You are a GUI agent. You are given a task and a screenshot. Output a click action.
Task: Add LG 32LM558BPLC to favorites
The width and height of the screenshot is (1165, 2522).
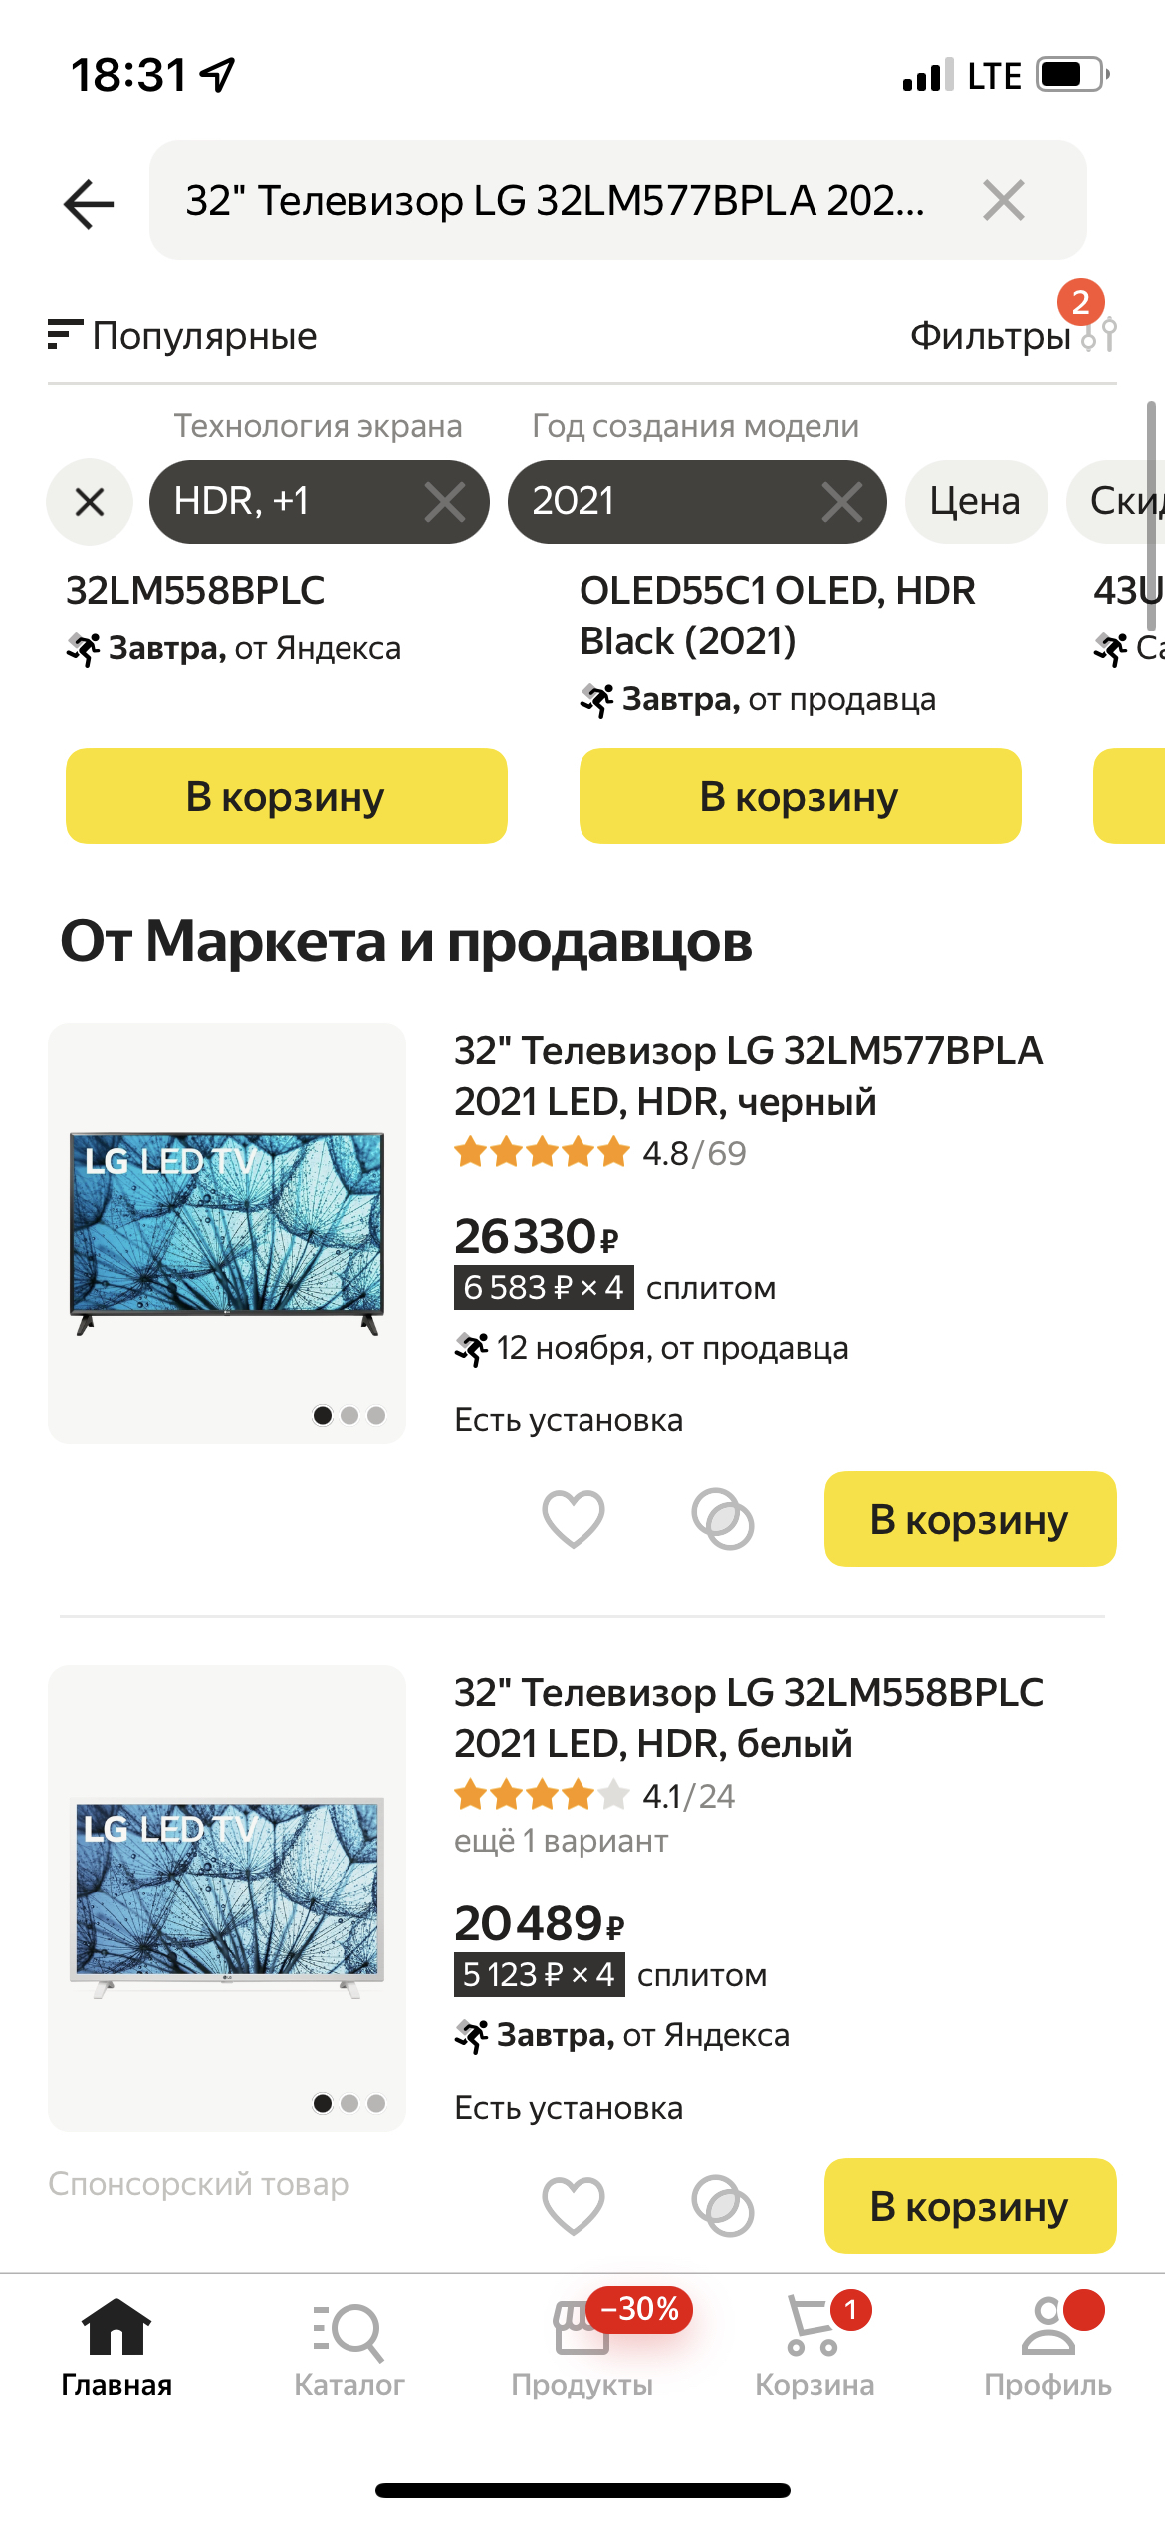click(573, 2205)
